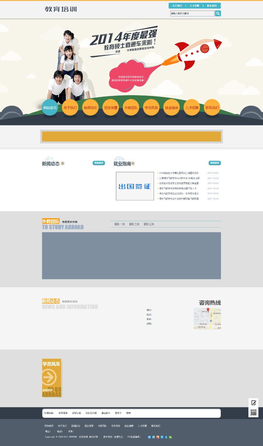
Task: Switch to the 团队二类 tab
Action: tap(134, 224)
